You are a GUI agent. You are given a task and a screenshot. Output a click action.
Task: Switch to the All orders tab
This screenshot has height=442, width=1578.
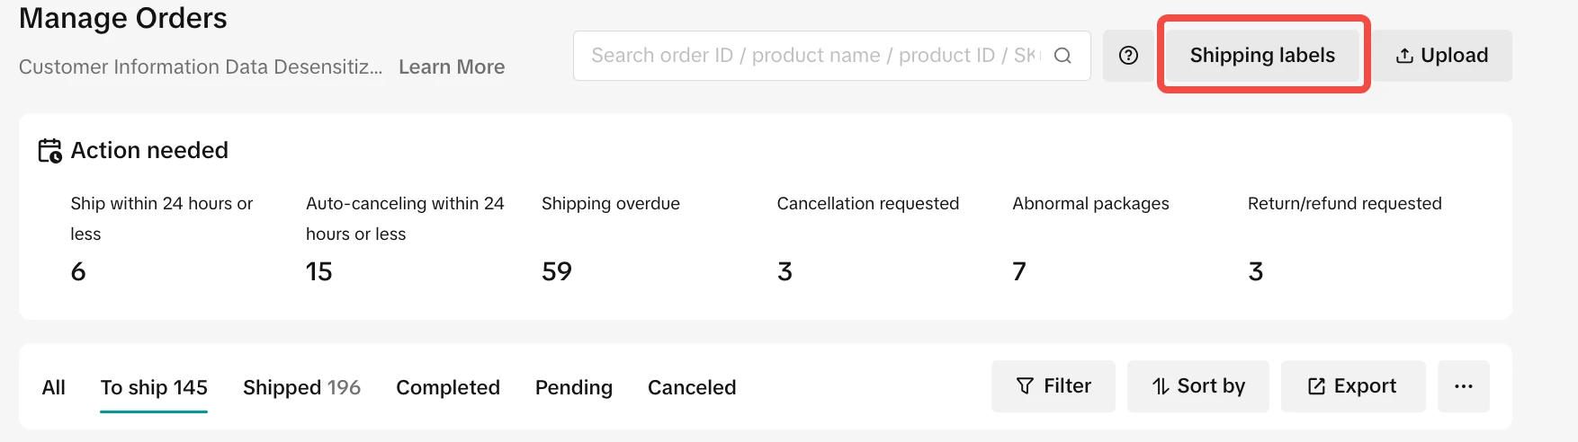[x=54, y=387]
